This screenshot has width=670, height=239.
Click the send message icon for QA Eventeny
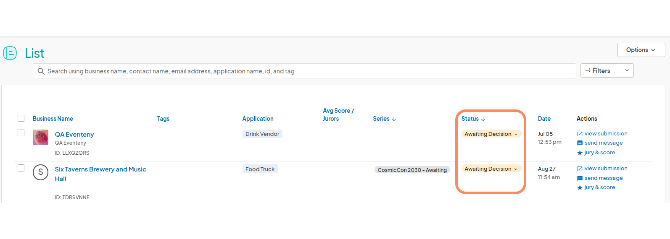pyautogui.click(x=580, y=143)
